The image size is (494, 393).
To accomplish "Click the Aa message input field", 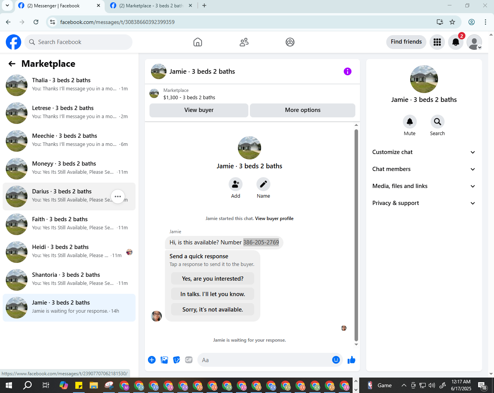I will click(265, 360).
